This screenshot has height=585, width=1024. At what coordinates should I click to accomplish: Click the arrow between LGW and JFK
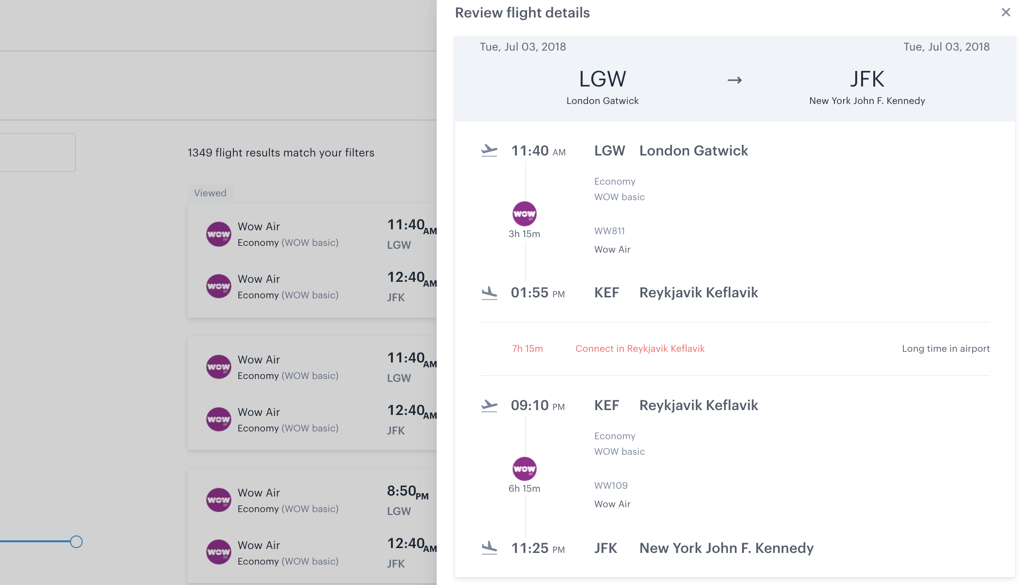click(x=734, y=80)
